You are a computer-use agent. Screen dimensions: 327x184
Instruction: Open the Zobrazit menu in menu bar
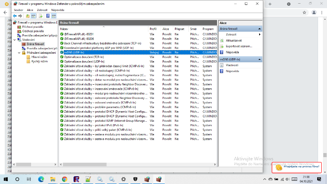coord(42,10)
